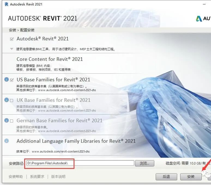Click the revit-content URL under German Base Families
Viewport: 211px width, 185px height.
[x=67, y=131]
